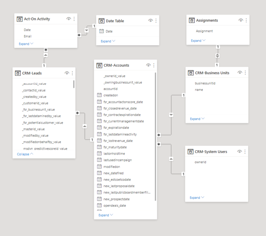This screenshot has height=236, width=266.
Task: Click calendar icon beside modifiedon field
Action: (x=99, y=166)
